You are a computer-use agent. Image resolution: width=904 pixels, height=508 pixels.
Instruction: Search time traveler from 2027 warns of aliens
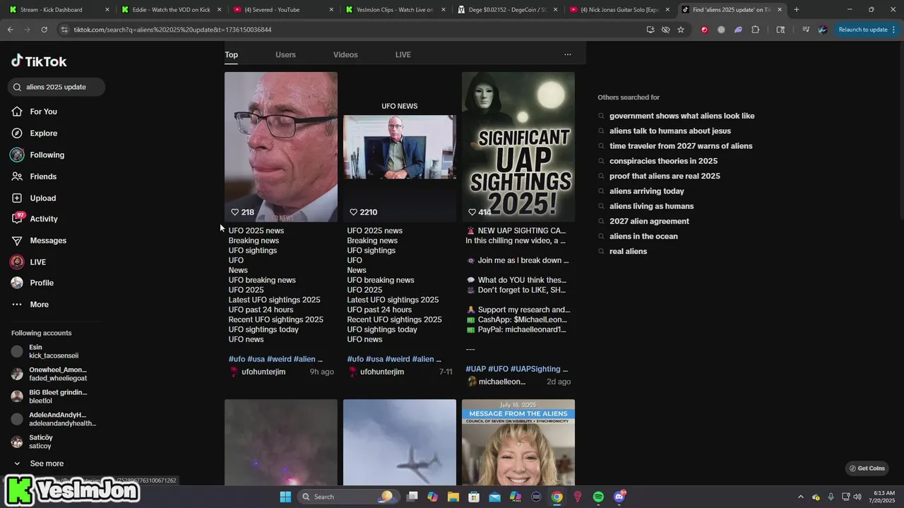[x=680, y=146]
